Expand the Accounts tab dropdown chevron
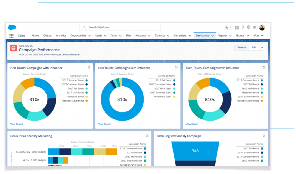This screenshot has width=296, height=174. click(149, 36)
